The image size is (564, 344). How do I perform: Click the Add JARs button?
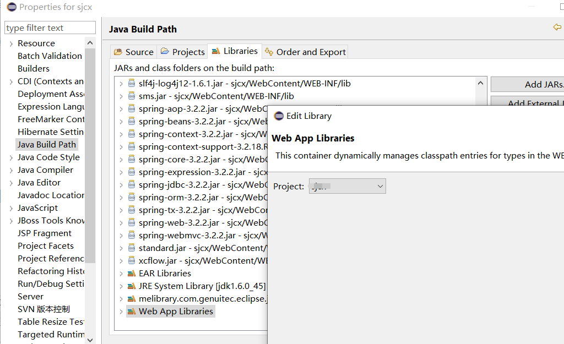tap(527, 84)
